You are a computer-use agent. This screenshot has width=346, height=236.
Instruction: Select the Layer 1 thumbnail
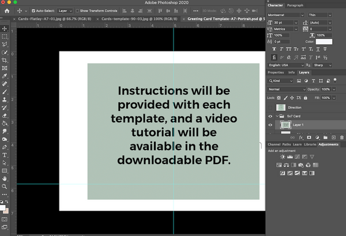pyautogui.click(x=285, y=125)
